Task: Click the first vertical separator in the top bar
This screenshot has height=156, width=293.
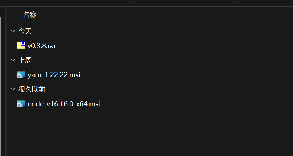Action: click(x=133, y=2)
